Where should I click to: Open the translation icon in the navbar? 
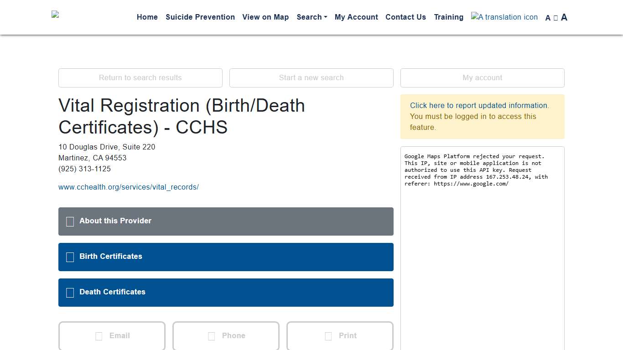coord(504,17)
